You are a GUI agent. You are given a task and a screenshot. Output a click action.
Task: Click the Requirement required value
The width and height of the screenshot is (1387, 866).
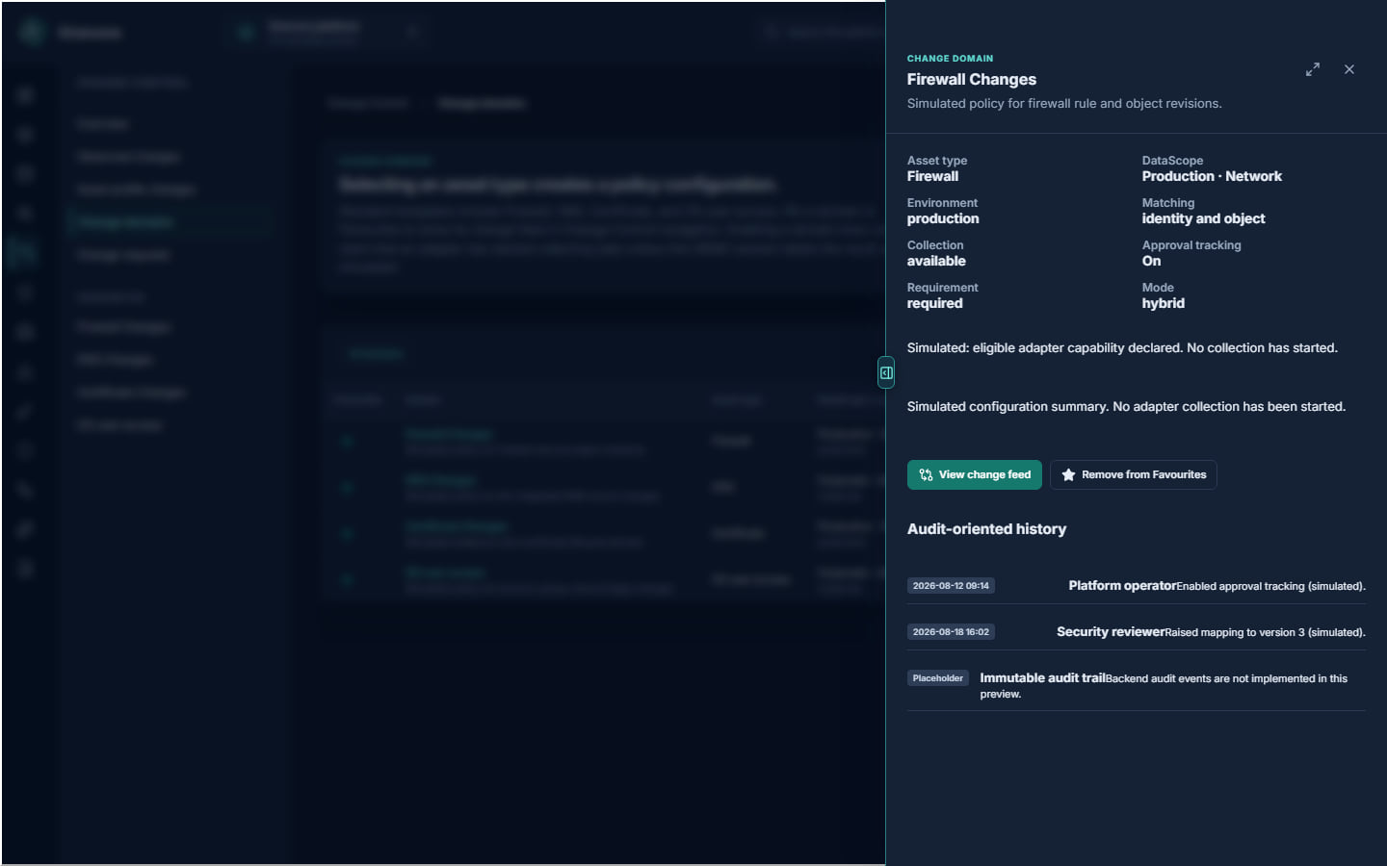[x=934, y=303]
